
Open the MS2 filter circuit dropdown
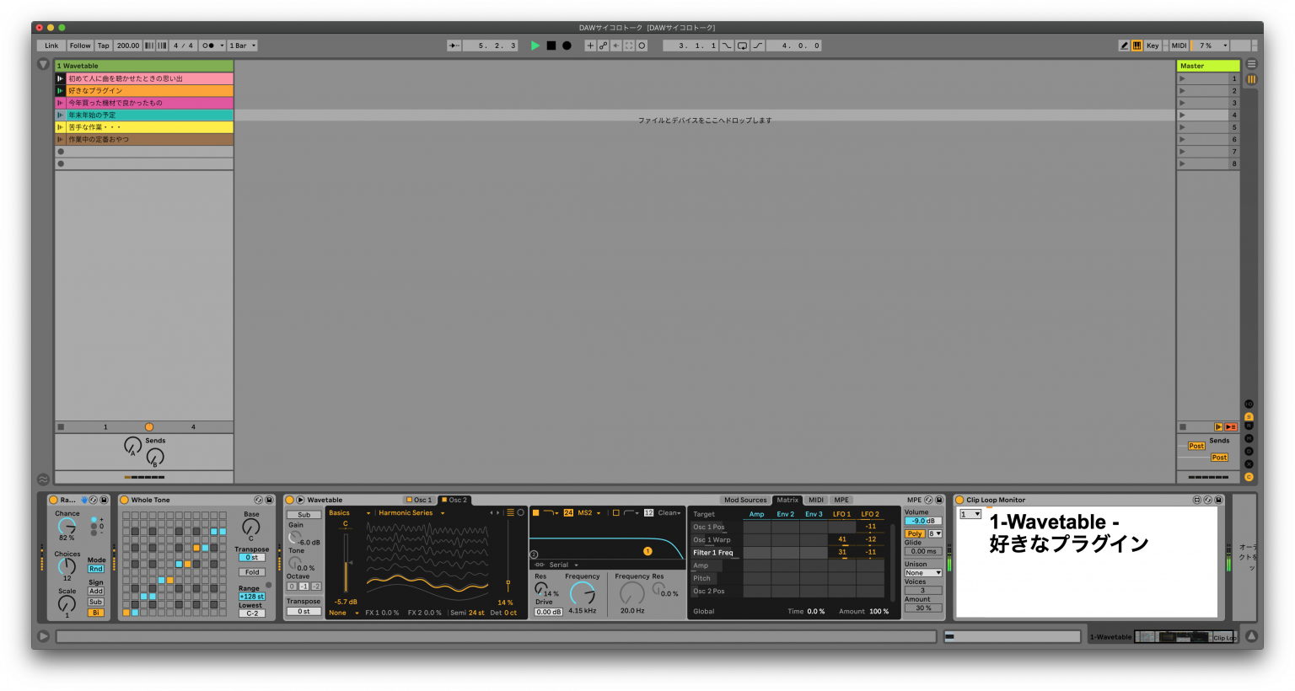click(588, 512)
